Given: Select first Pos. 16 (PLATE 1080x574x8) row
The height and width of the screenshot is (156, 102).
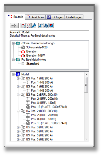Looking at the screenshot, I should [49, 107].
